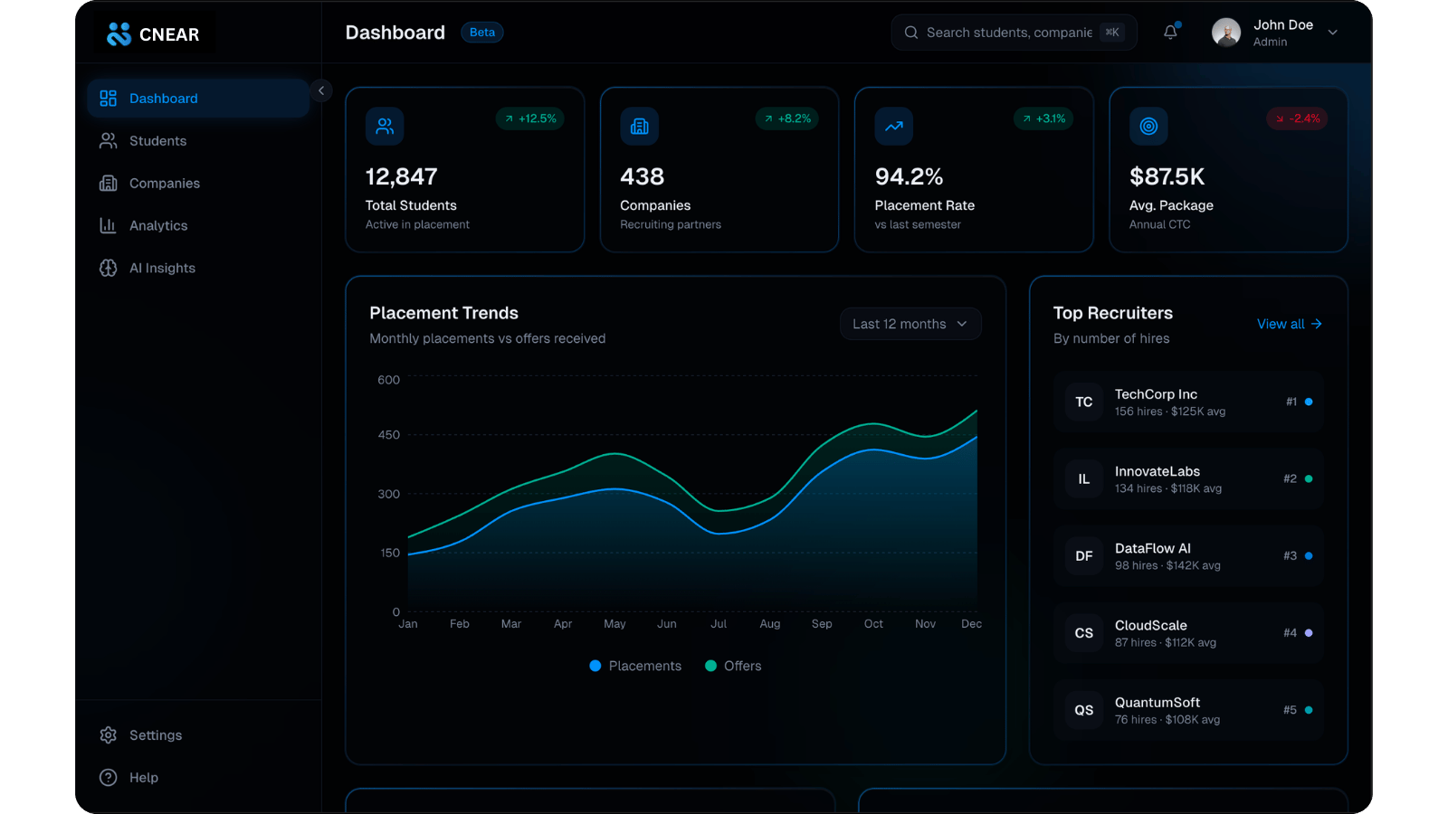Click the Placement Rate trend icon
The width and height of the screenshot is (1448, 814).
tap(893, 127)
